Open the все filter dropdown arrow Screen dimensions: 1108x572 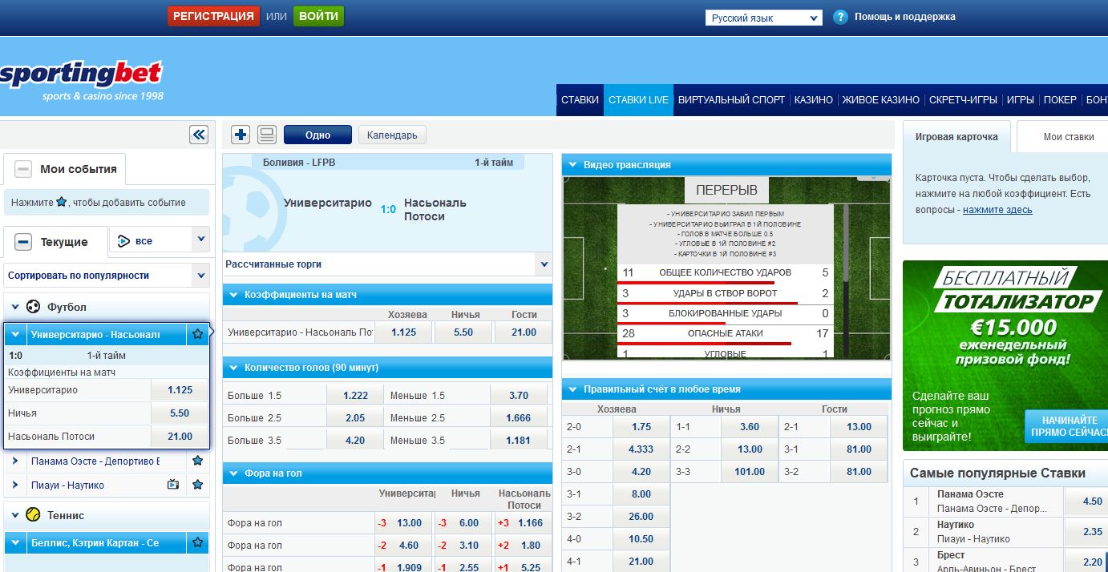click(x=200, y=239)
